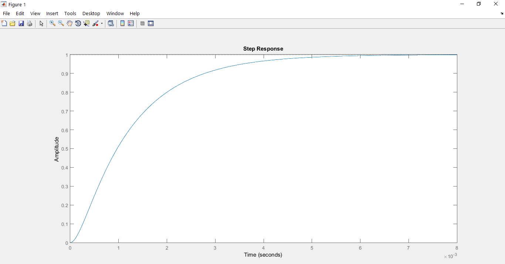505x264 pixels.
Task: Select the Rotate 3D tool
Action: click(x=78, y=23)
